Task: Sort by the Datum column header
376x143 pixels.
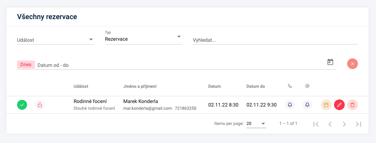Action: pos(215,86)
